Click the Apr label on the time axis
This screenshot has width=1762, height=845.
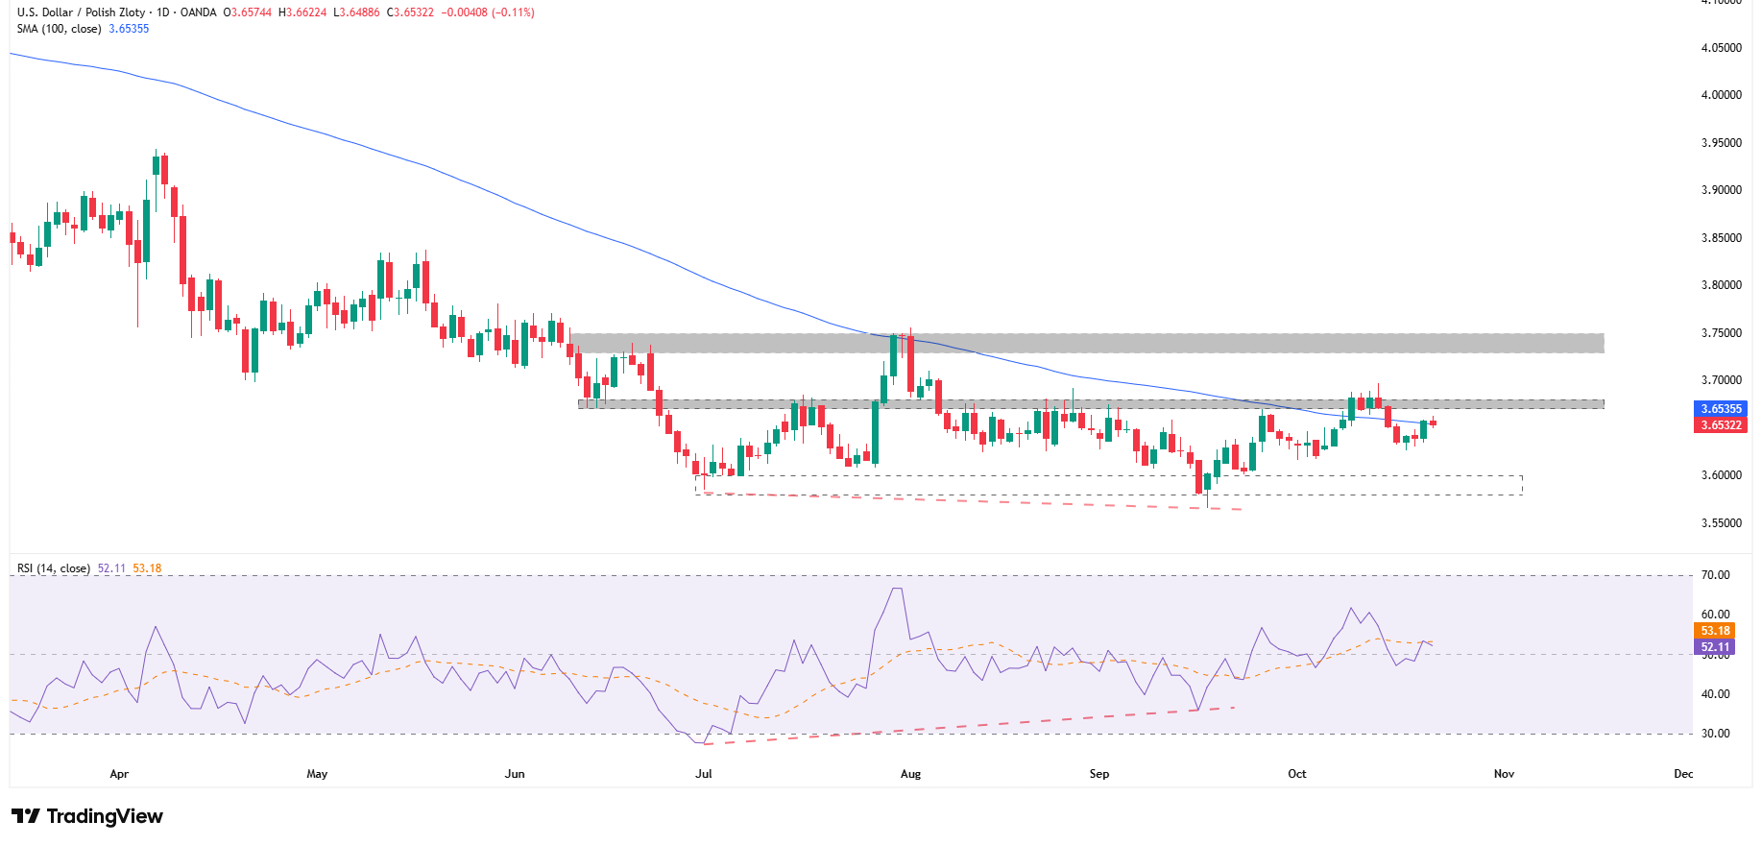119,774
